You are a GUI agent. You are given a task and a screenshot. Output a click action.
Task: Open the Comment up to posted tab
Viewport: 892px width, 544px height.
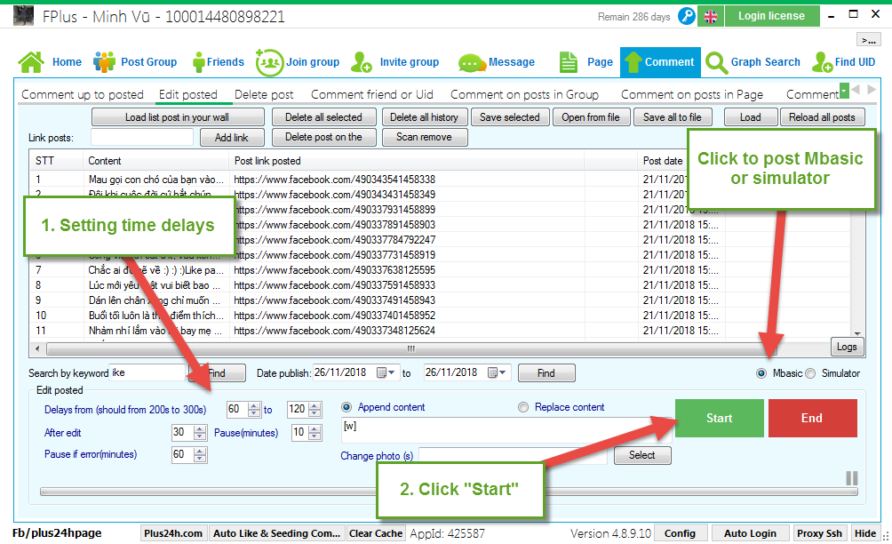pyautogui.click(x=83, y=94)
